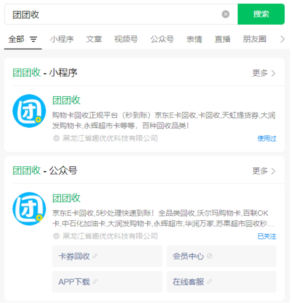292x303 pixels.
Task: Click the verified badge in the mini program result
Action: tap(56, 138)
